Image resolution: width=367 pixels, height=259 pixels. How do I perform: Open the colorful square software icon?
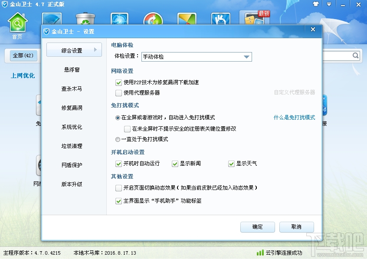pyautogui.click(x=187, y=19)
